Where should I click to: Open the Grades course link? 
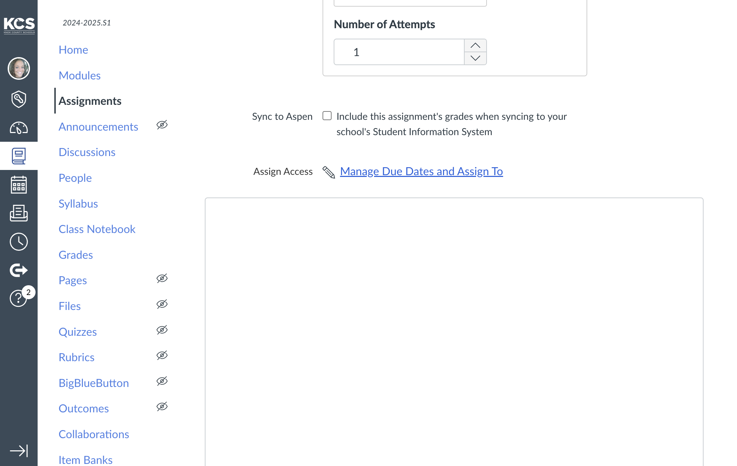(x=76, y=255)
